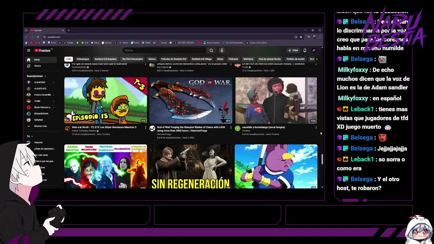
Task: Open Shorts in sidebar
Action: (41, 66)
